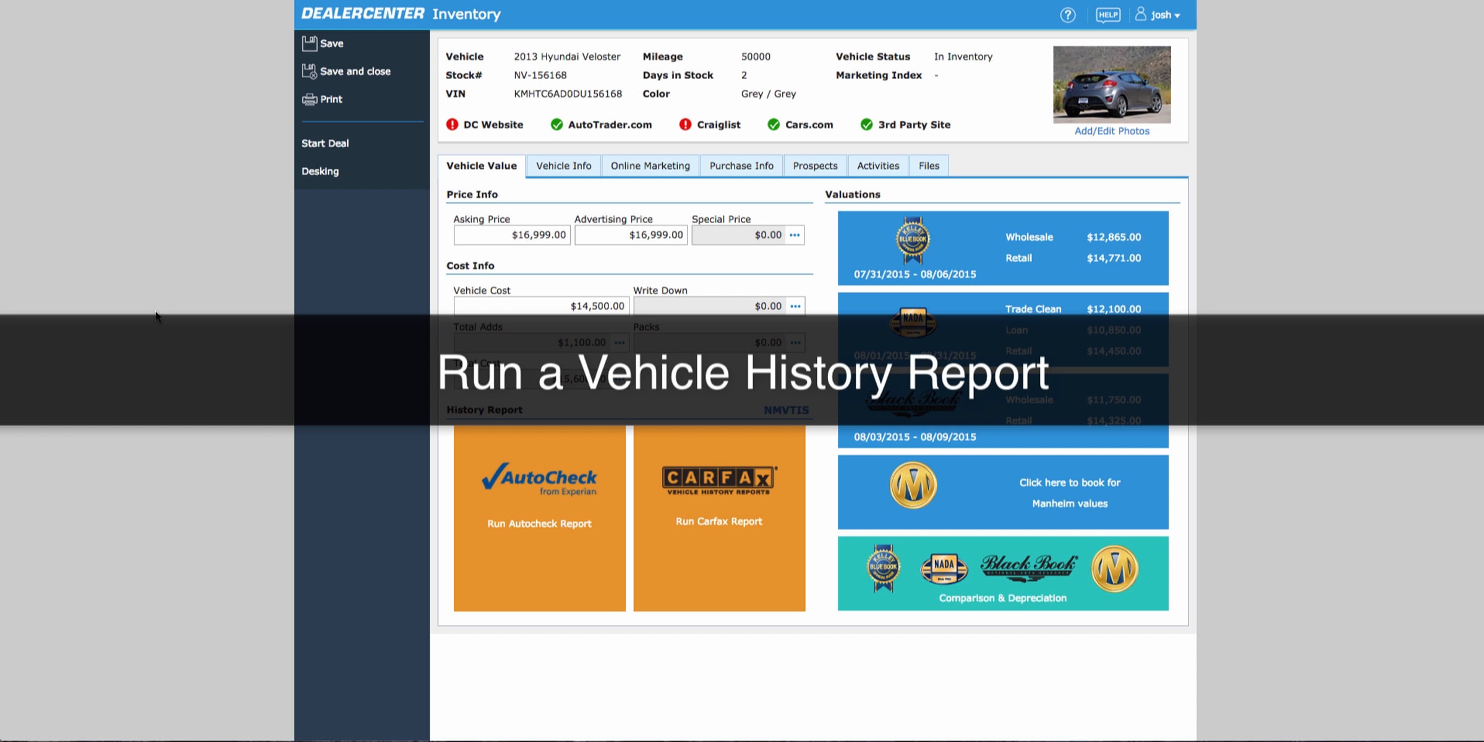
Task: Open the question mark help icon
Action: point(1068,15)
